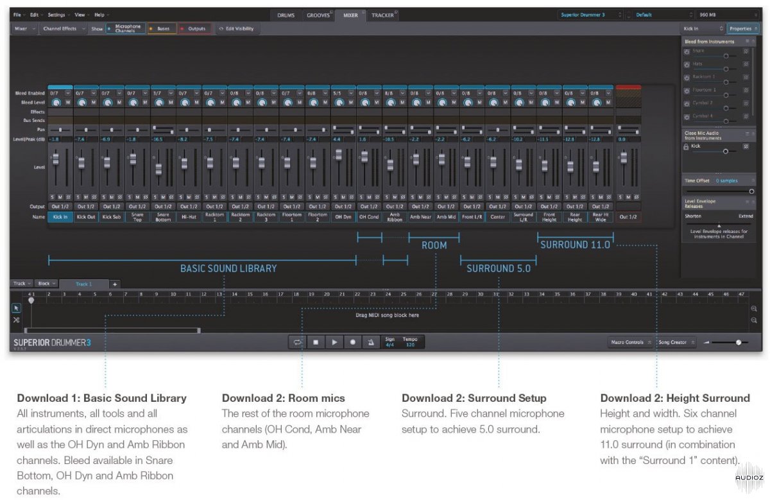
Task: Mute the Kick Out channel
Action: point(86,197)
